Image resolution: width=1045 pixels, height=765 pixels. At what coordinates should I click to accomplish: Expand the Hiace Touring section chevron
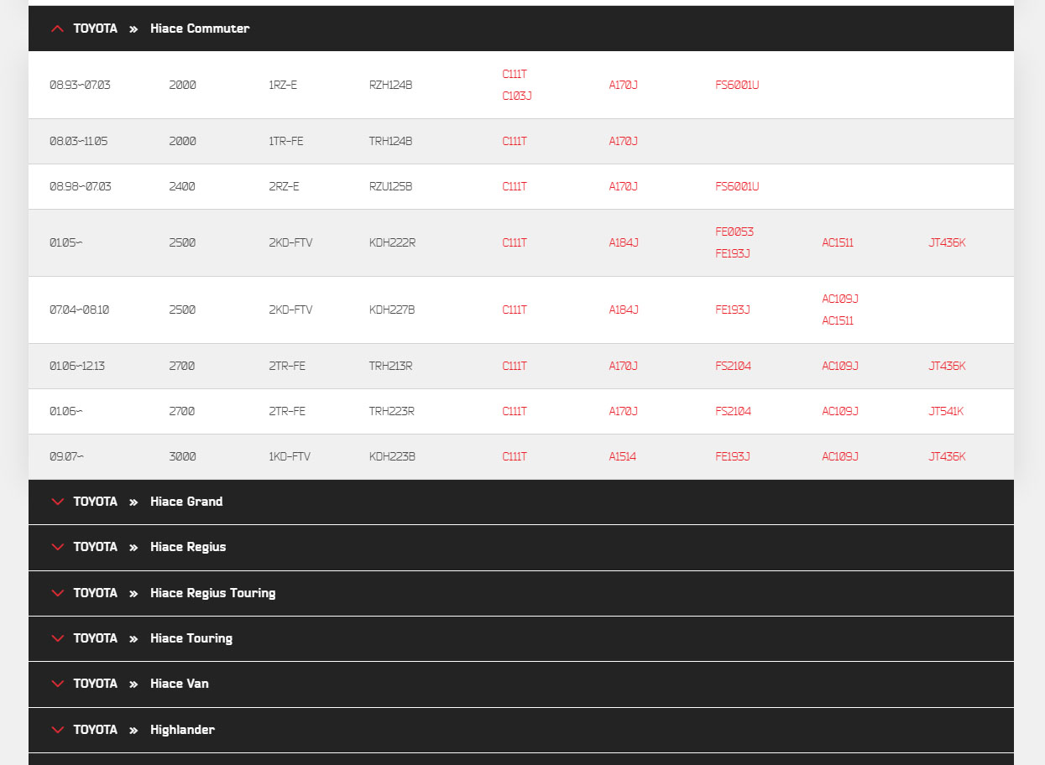click(57, 638)
